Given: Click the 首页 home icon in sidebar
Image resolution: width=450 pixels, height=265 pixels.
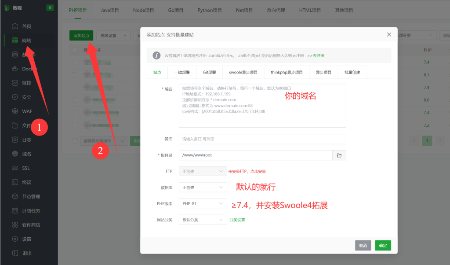Looking at the screenshot, I should coord(15,26).
